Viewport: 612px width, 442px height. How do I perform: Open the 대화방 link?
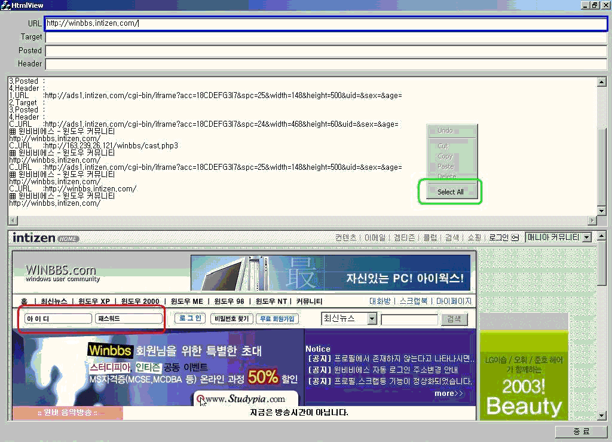380,301
